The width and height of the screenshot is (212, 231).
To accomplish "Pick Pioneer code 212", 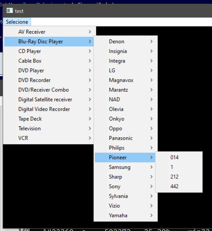I will (x=179, y=177).
